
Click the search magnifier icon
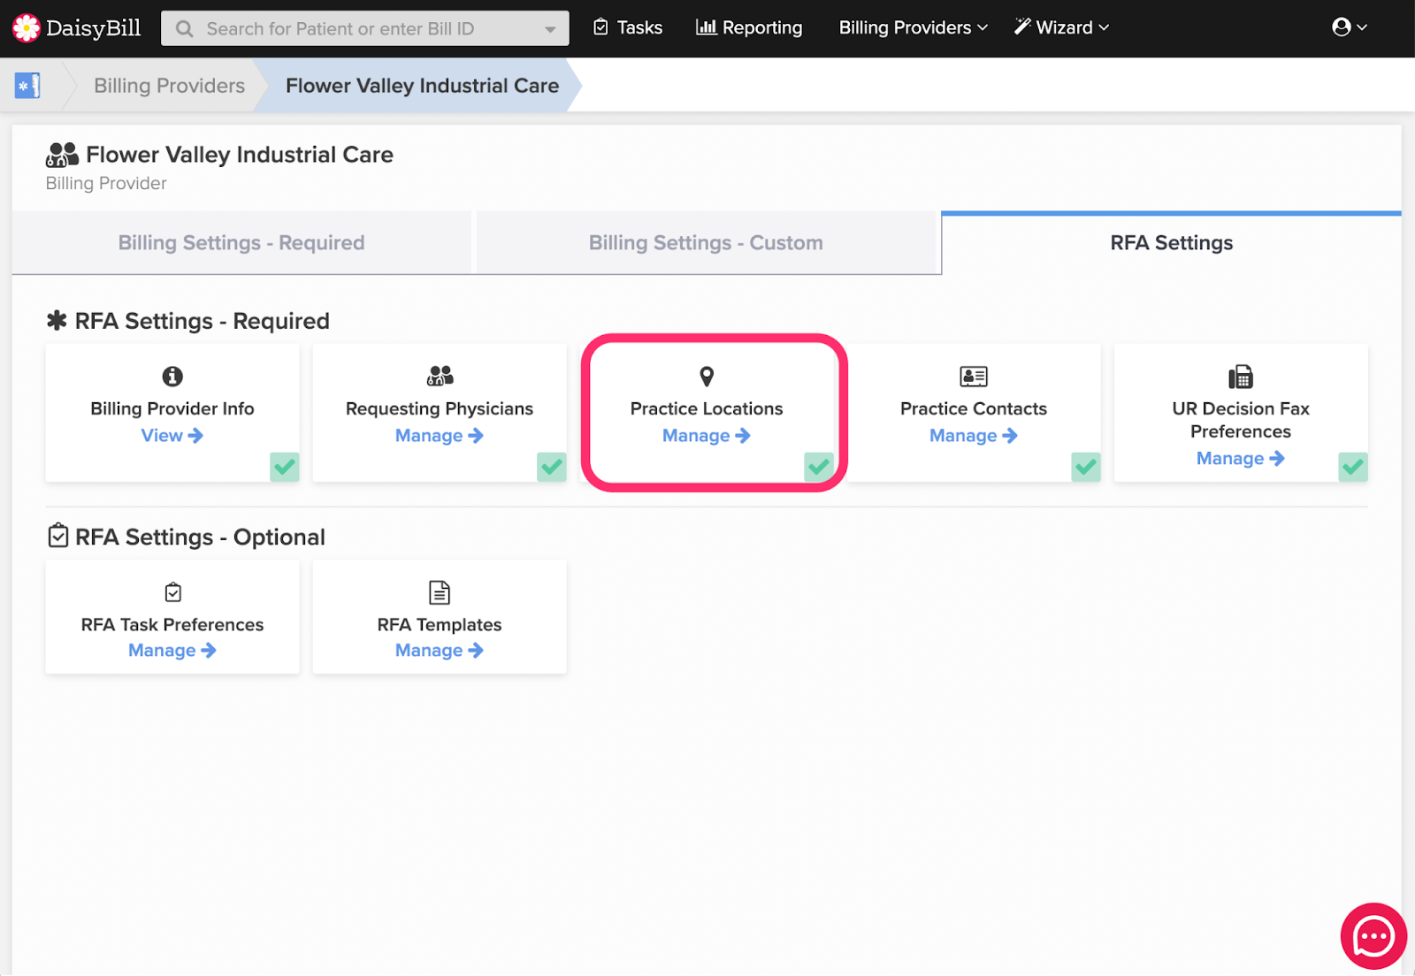click(x=185, y=29)
